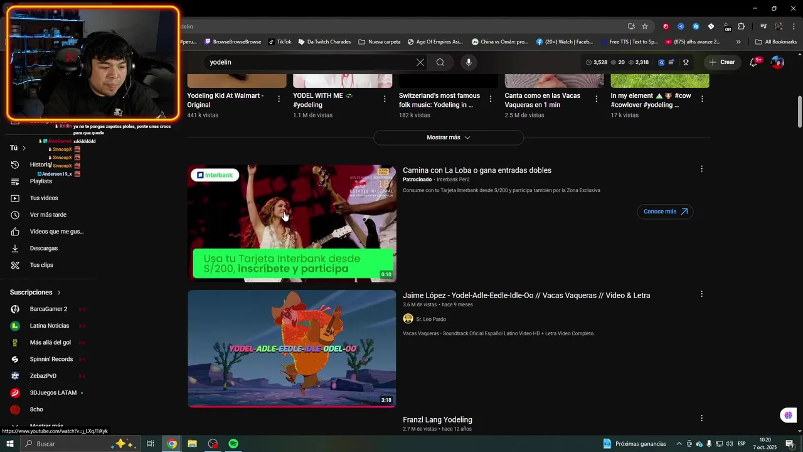Expand the Tú section chevron
Image resolution: width=803 pixels, height=452 pixels.
point(24,148)
